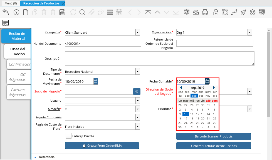The width and height of the screenshot is (272, 160).
Task: Go to first record arrow icon
Action: click(x=148, y=12)
